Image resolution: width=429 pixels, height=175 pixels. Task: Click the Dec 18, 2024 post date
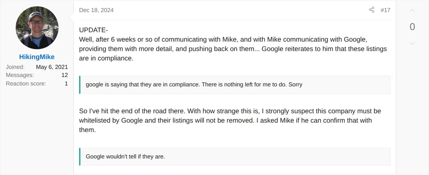(96, 10)
